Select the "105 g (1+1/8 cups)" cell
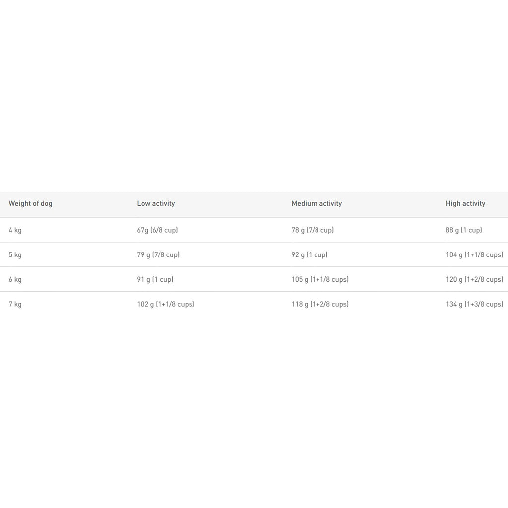The height and width of the screenshot is (508, 508). click(x=320, y=280)
